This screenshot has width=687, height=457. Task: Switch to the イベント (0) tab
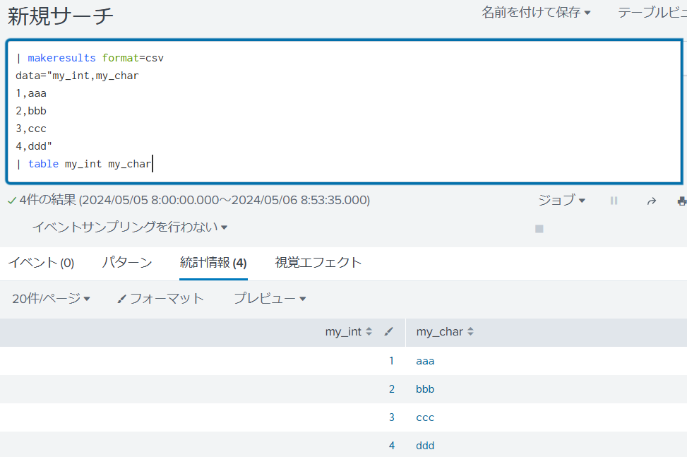[41, 263]
